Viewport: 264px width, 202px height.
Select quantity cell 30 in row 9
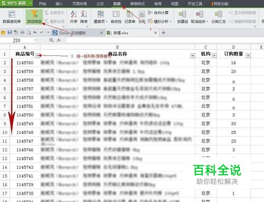coord(233,123)
